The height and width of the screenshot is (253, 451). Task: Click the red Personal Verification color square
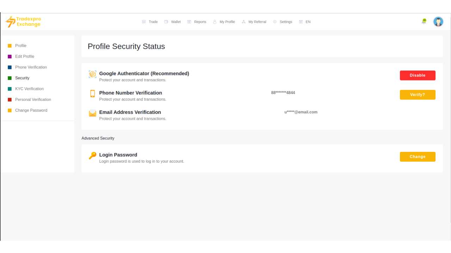(x=10, y=100)
